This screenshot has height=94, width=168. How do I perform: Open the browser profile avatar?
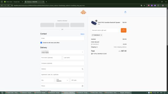(163, 5)
